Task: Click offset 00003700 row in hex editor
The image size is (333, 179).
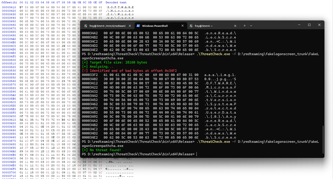Action: [9, 172]
